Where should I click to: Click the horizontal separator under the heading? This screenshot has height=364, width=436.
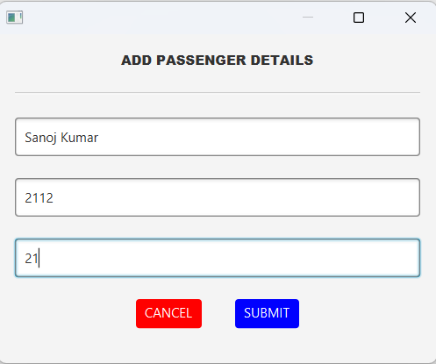point(218,93)
